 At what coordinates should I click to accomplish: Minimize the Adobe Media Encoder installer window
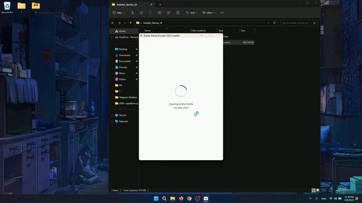point(201,36)
